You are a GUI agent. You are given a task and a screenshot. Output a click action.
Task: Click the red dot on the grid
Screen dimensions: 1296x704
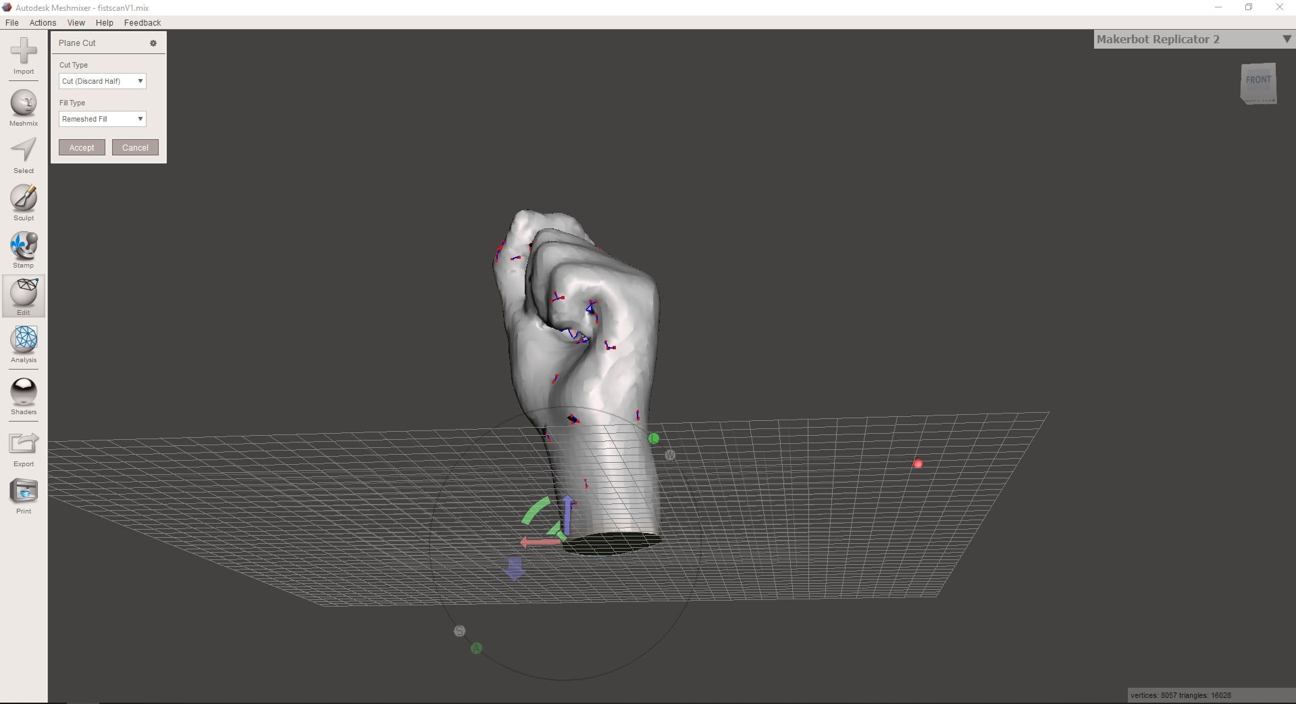point(917,463)
